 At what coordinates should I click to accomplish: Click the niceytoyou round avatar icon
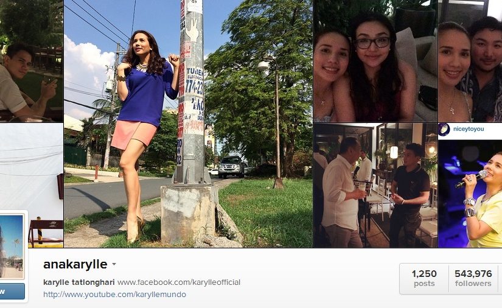click(x=444, y=129)
